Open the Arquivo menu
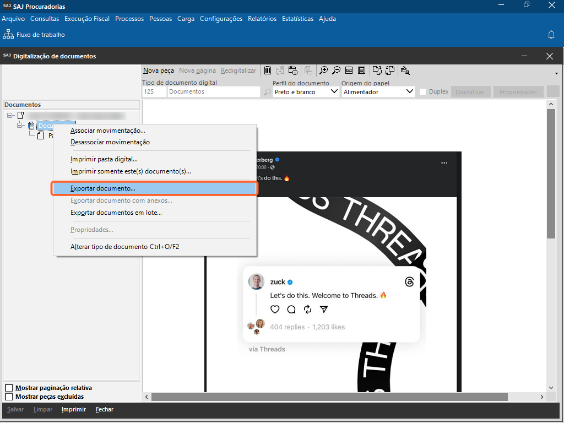Viewport: 564px width, 423px height. pos(13,19)
